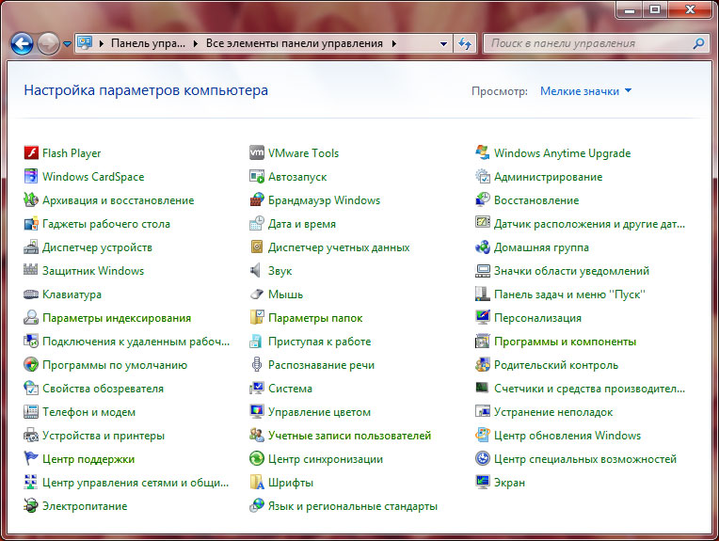Click the Защитник Windows icon
Image resolution: width=719 pixels, height=541 pixels.
click(x=31, y=271)
